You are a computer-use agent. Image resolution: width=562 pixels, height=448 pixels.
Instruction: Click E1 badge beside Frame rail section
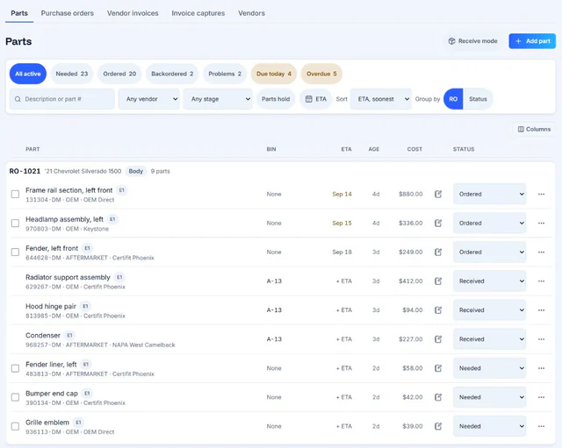click(x=122, y=190)
